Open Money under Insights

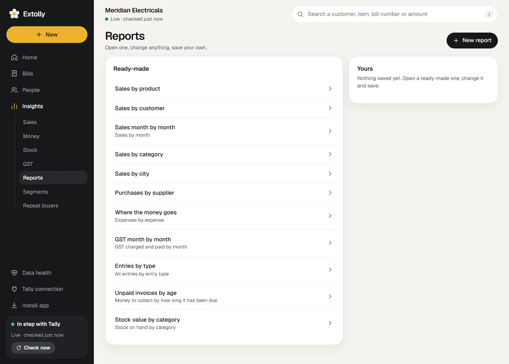click(x=53, y=136)
